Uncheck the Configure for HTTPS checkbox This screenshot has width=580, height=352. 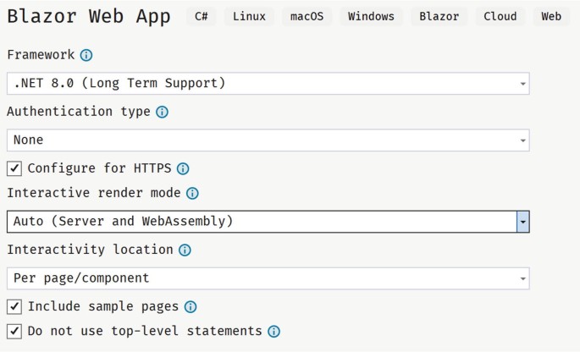(14, 168)
